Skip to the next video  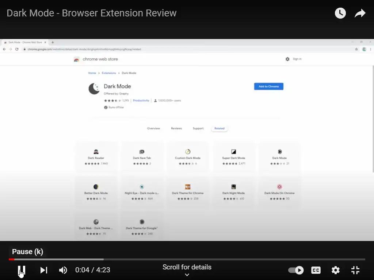44,270
